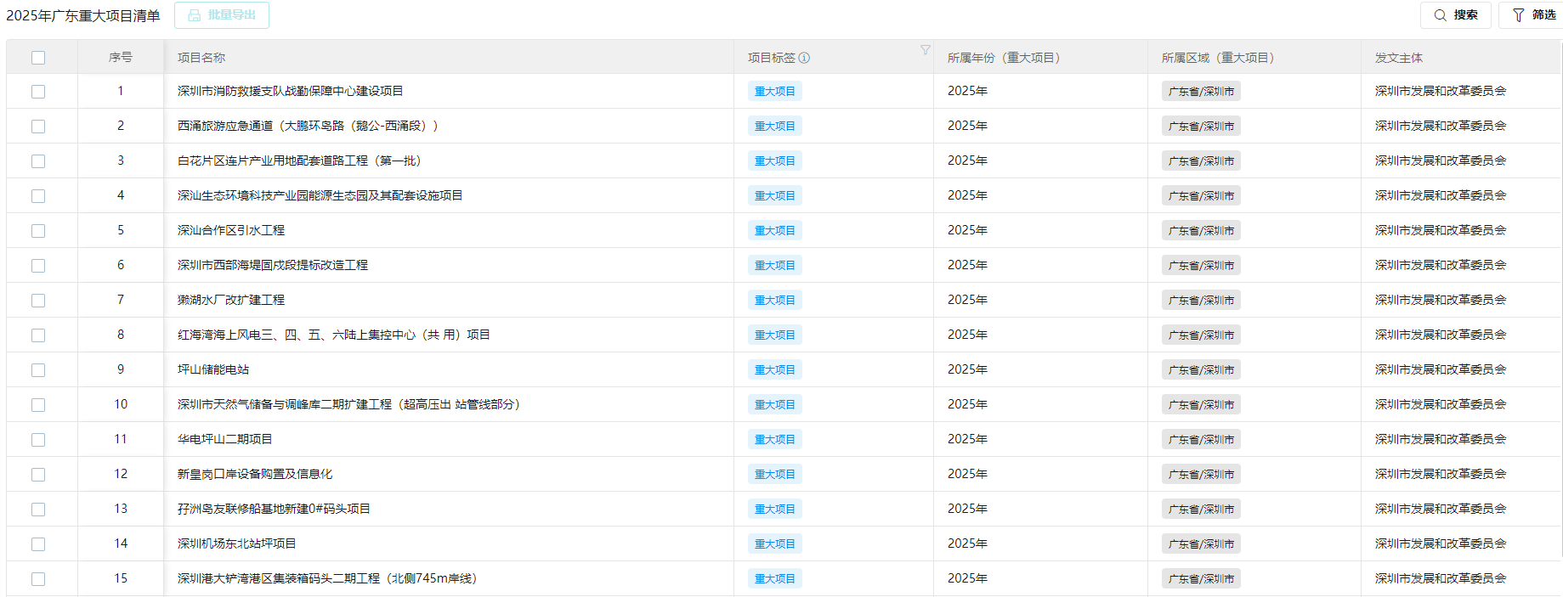This screenshot has height=597, width=1563.
Task: Open the 项目标签 column filter funnel
Action: coord(925,50)
